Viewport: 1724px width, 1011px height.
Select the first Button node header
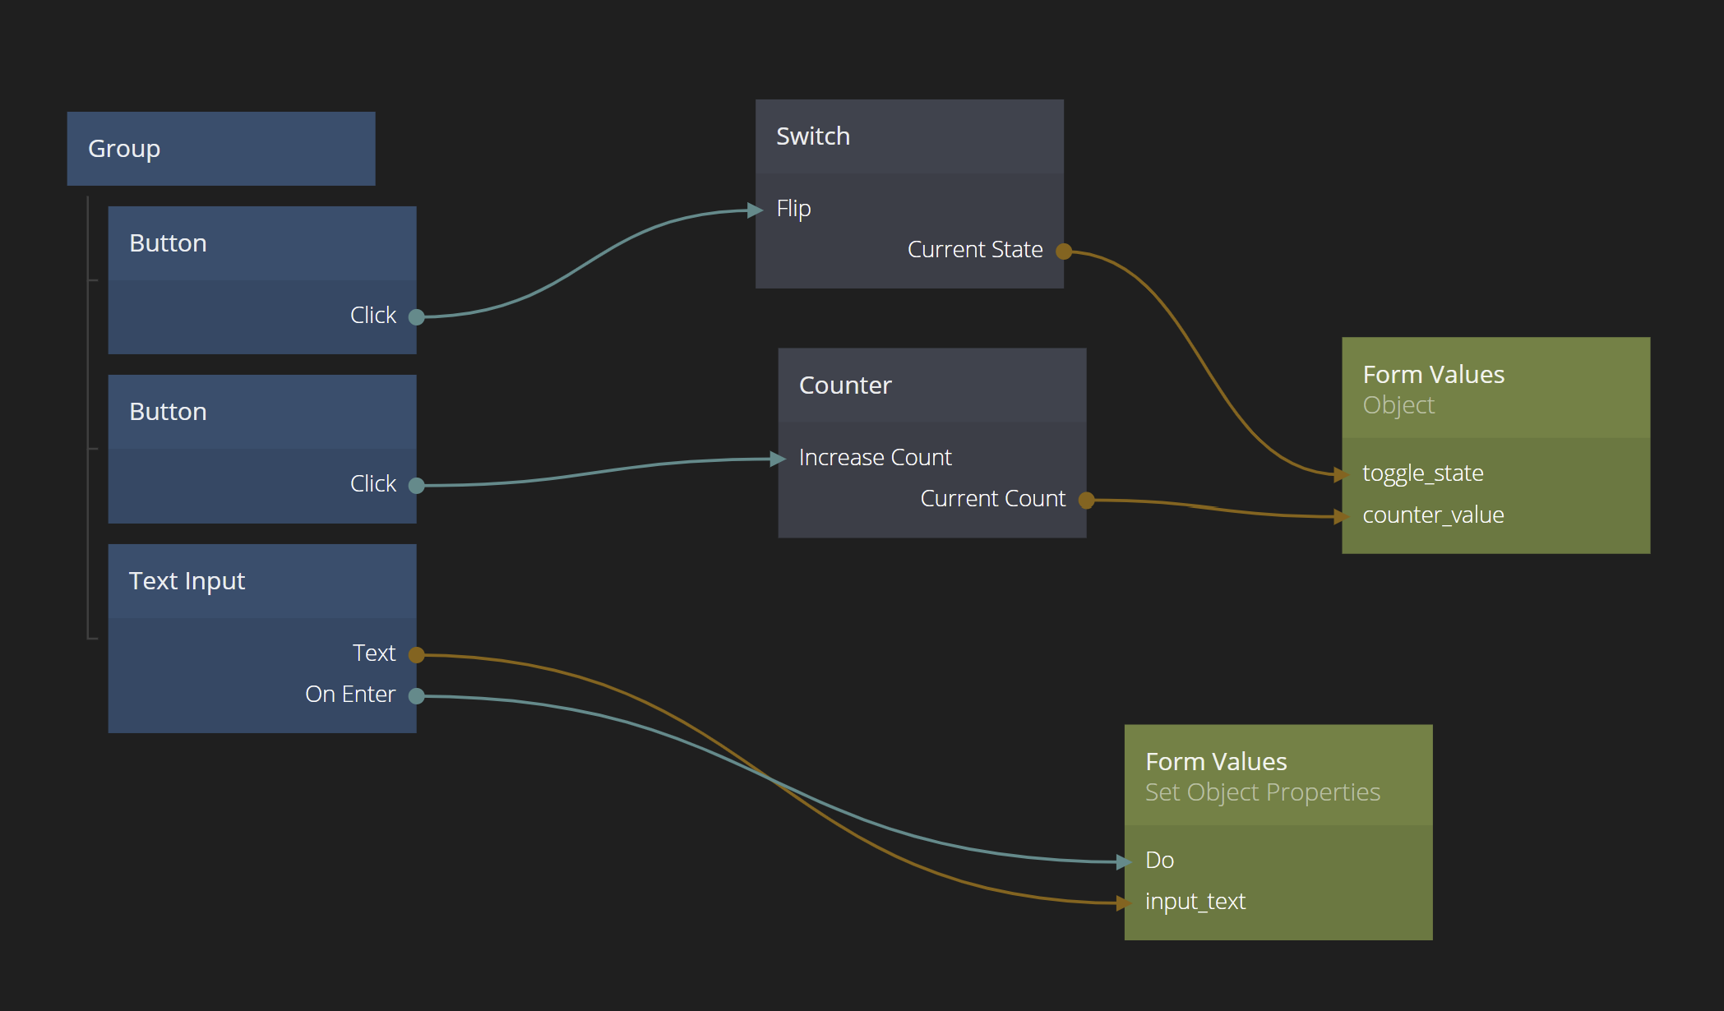point(261,243)
